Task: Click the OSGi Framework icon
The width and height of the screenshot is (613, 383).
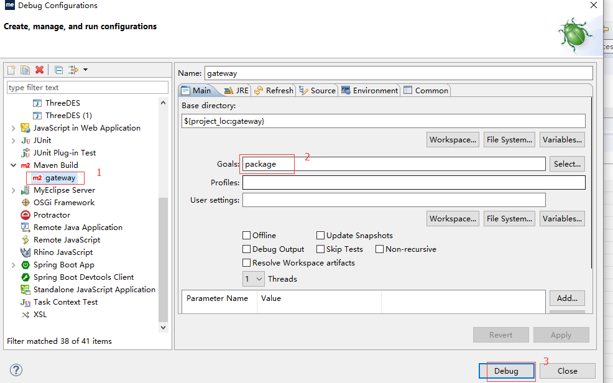Action: [25, 203]
